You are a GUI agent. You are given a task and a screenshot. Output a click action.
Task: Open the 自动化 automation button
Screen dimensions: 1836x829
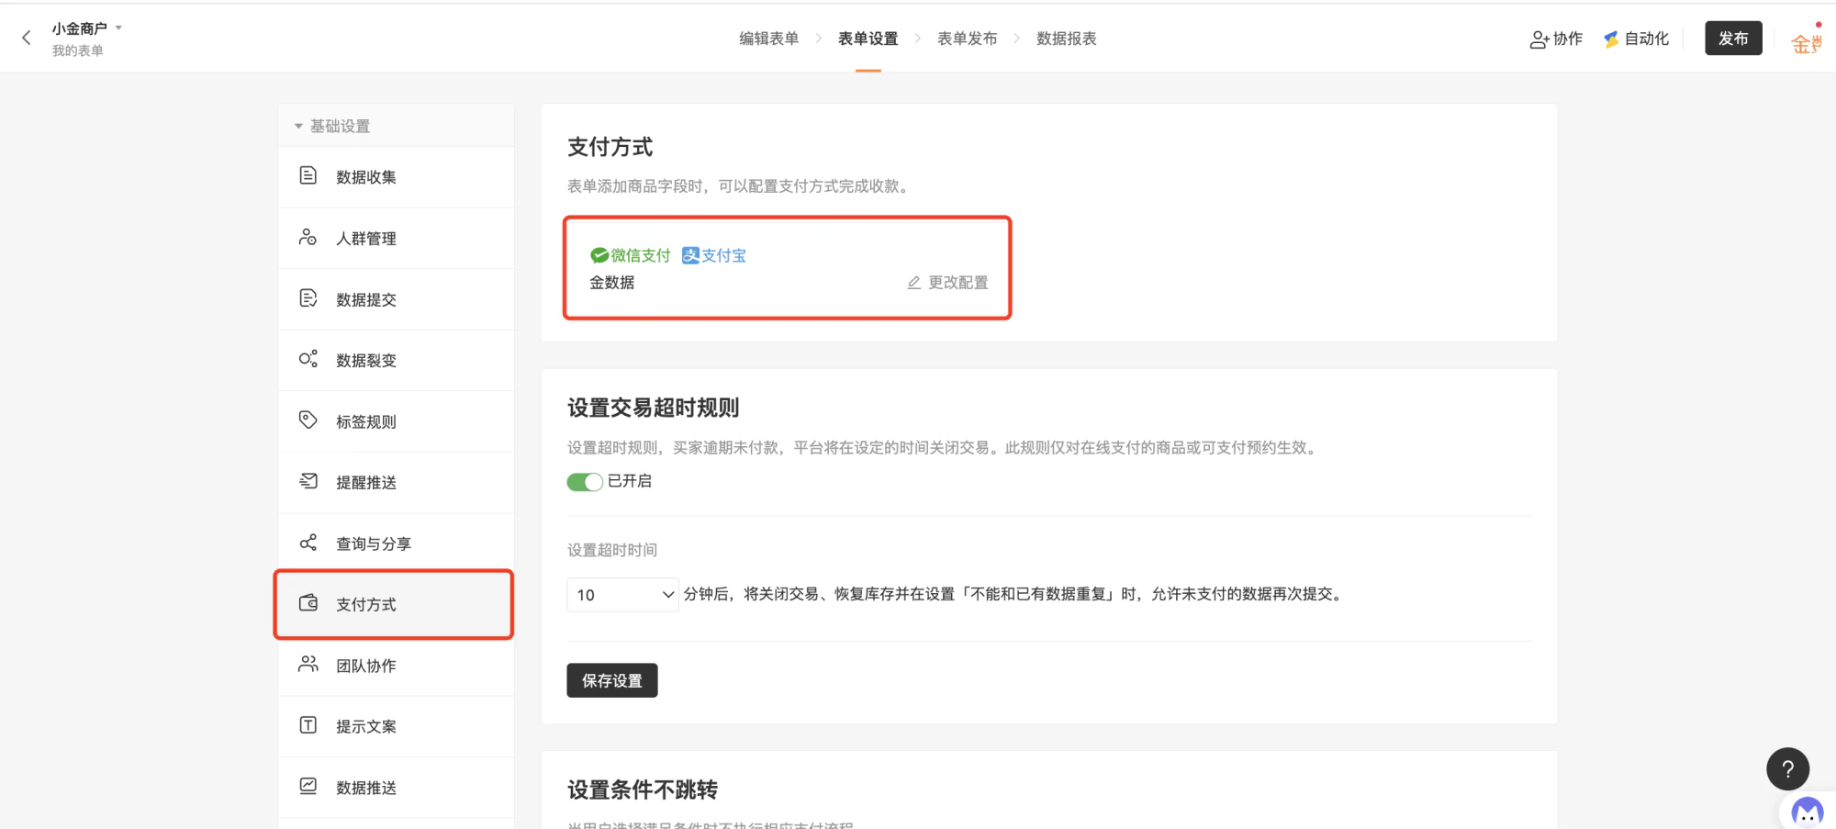[x=1636, y=39]
